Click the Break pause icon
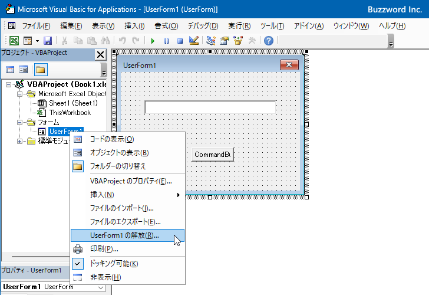 coord(166,41)
